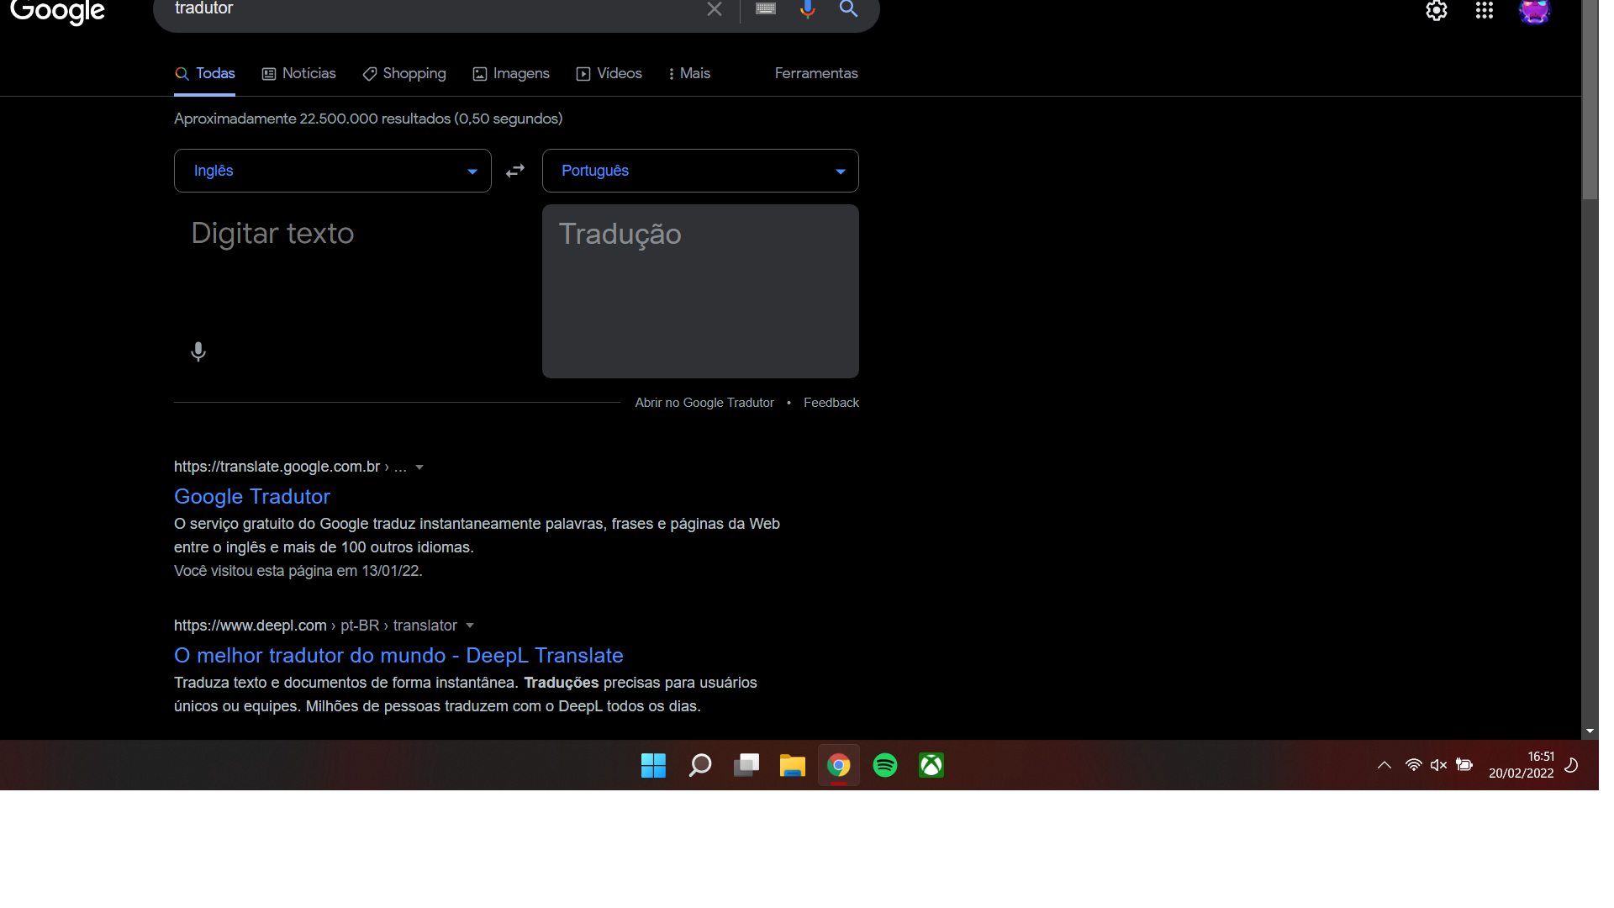
Task: Click the page vertical scrollbar thumb
Action: [1590, 99]
